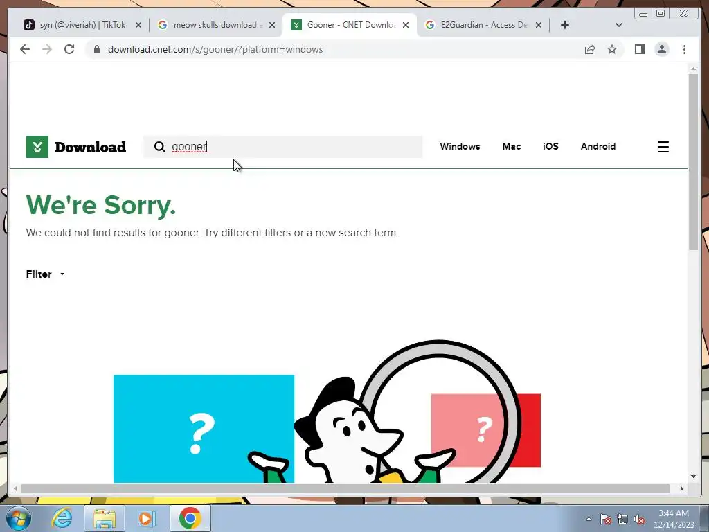The height and width of the screenshot is (532, 709).
Task: Click the muted volume tray icon
Action: (x=639, y=519)
